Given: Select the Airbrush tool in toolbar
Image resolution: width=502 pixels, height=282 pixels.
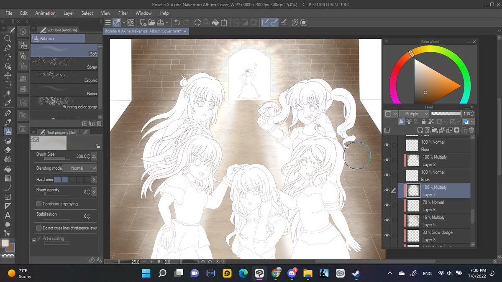Looking at the screenshot, I should point(8,132).
